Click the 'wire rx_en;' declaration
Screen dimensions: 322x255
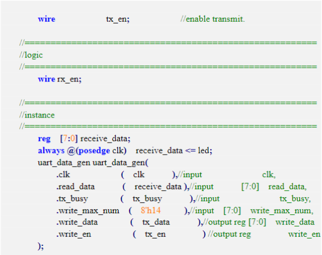coord(60,79)
